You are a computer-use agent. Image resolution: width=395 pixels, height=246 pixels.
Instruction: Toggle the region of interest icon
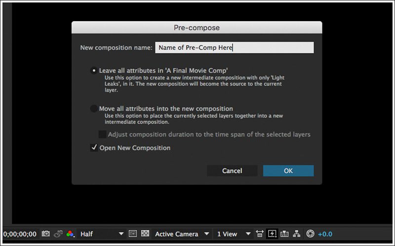click(133, 234)
